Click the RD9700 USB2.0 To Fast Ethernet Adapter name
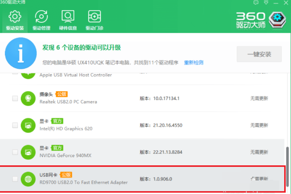This screenshot has width=291, height=194. tap(83, 182)
